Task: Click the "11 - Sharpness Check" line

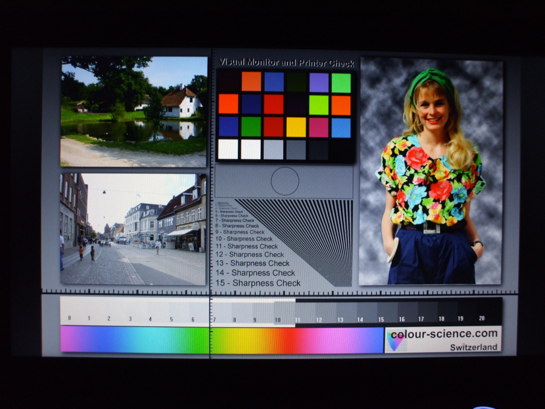Action: click(247, 246)
